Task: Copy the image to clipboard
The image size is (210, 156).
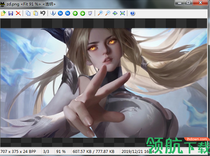Action: click(28, 13)
